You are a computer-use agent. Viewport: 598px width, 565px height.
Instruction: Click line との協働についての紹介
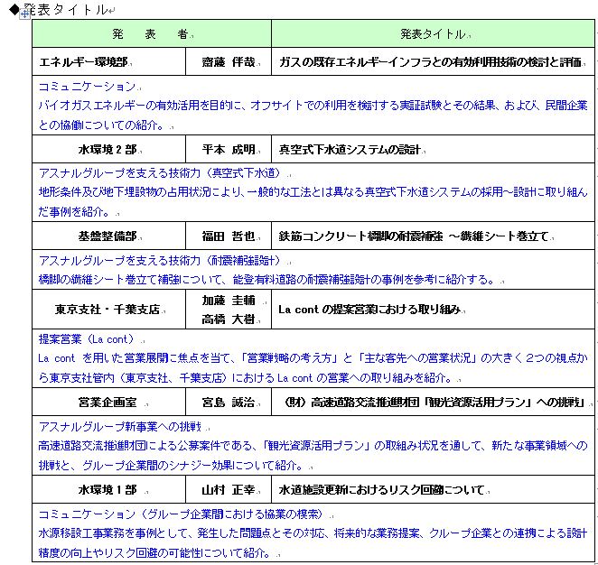[x=101, y=125]
